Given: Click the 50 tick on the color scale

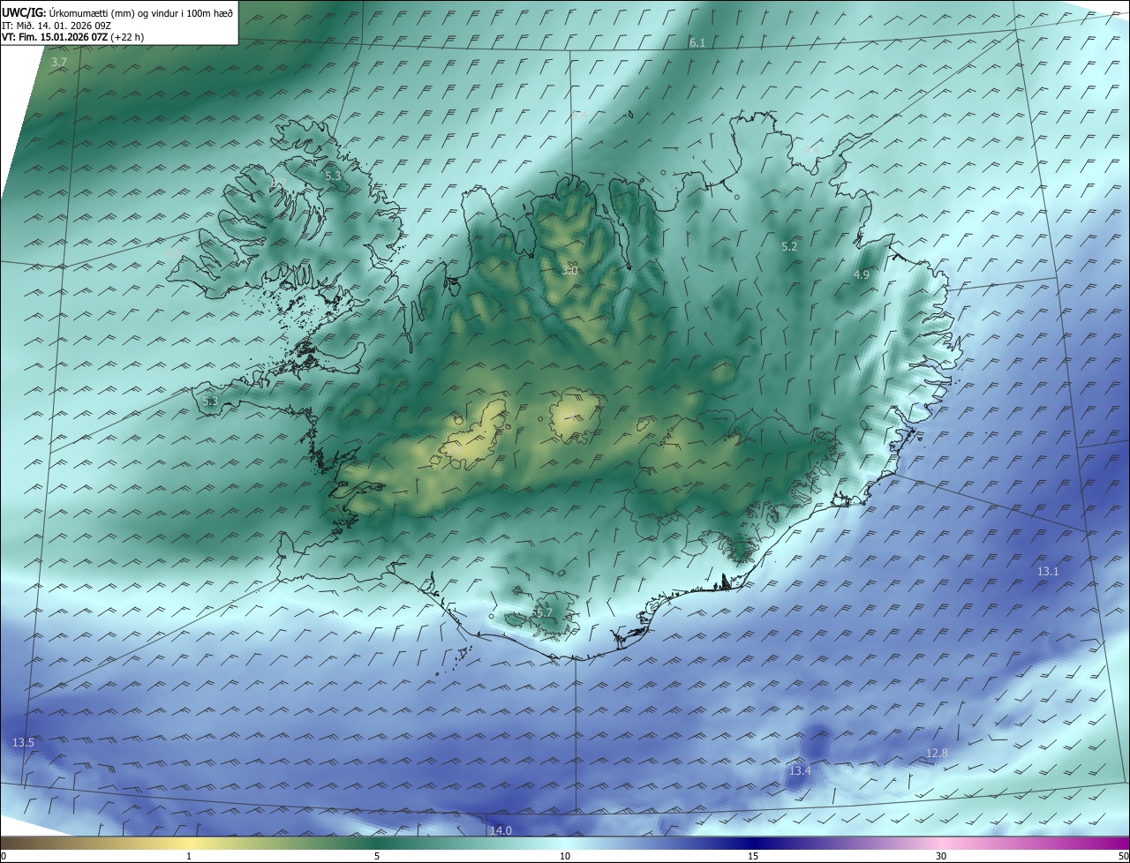Looking at the screenshot, I should click(1123, 856).
